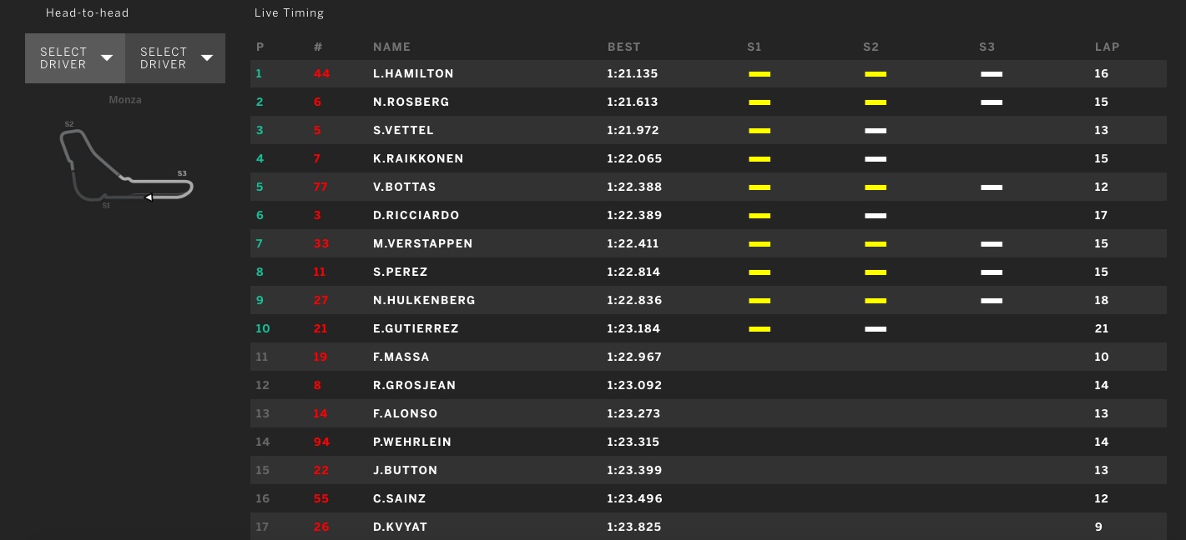Open the first Select Driver dropdown

[75, 58]
